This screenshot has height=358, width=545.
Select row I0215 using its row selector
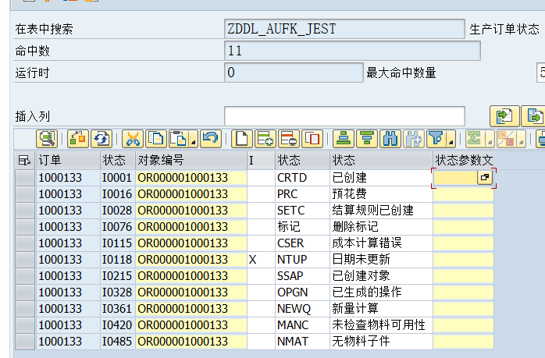[x=25, y=275]
